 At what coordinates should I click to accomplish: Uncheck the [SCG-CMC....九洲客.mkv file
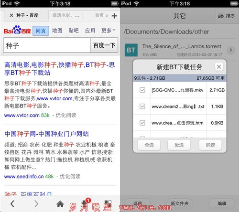[142, 90]
